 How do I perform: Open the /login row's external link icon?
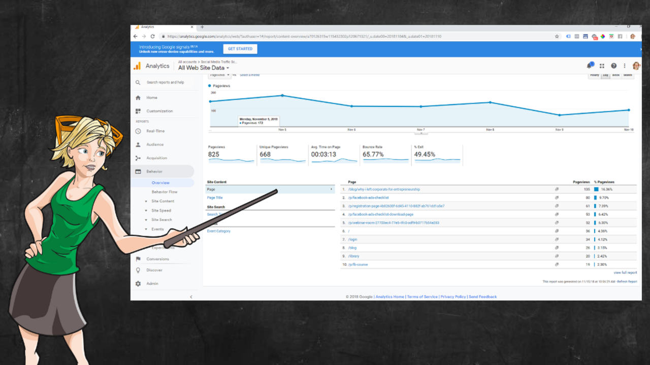[557, 239]
